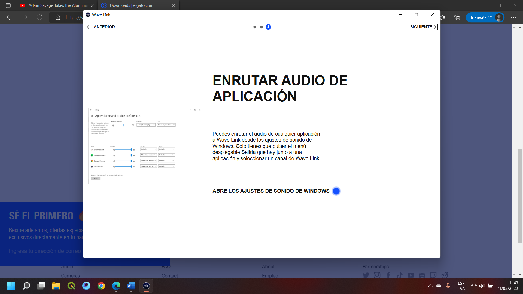523x294 pixels.
Task: Switch to Downloads elgato.com tab
Action: pyautogui.click(x=132, y=5)
